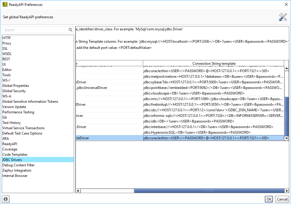Click the horizontal scrollbar thumb
The width and height of the screenshot is (291, 204).
[x=209, y=191]
